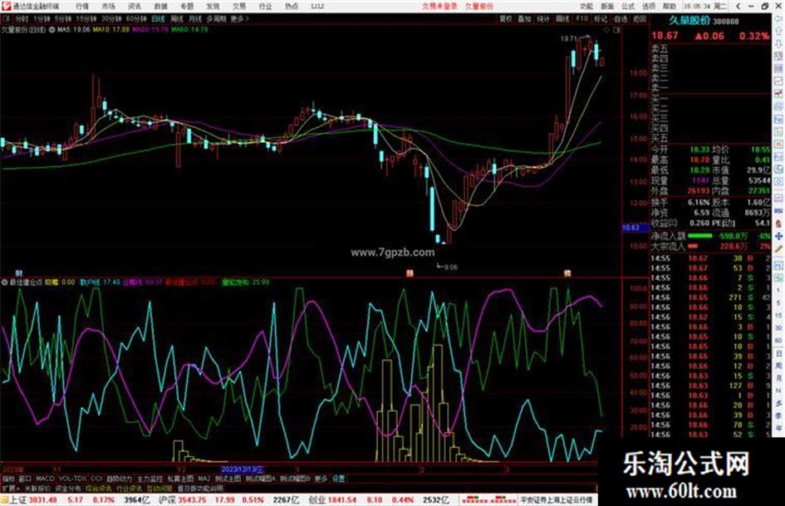
Task: Select the 日线 daily chart tab
Action: pyautogui.click(x=158, y=18)
